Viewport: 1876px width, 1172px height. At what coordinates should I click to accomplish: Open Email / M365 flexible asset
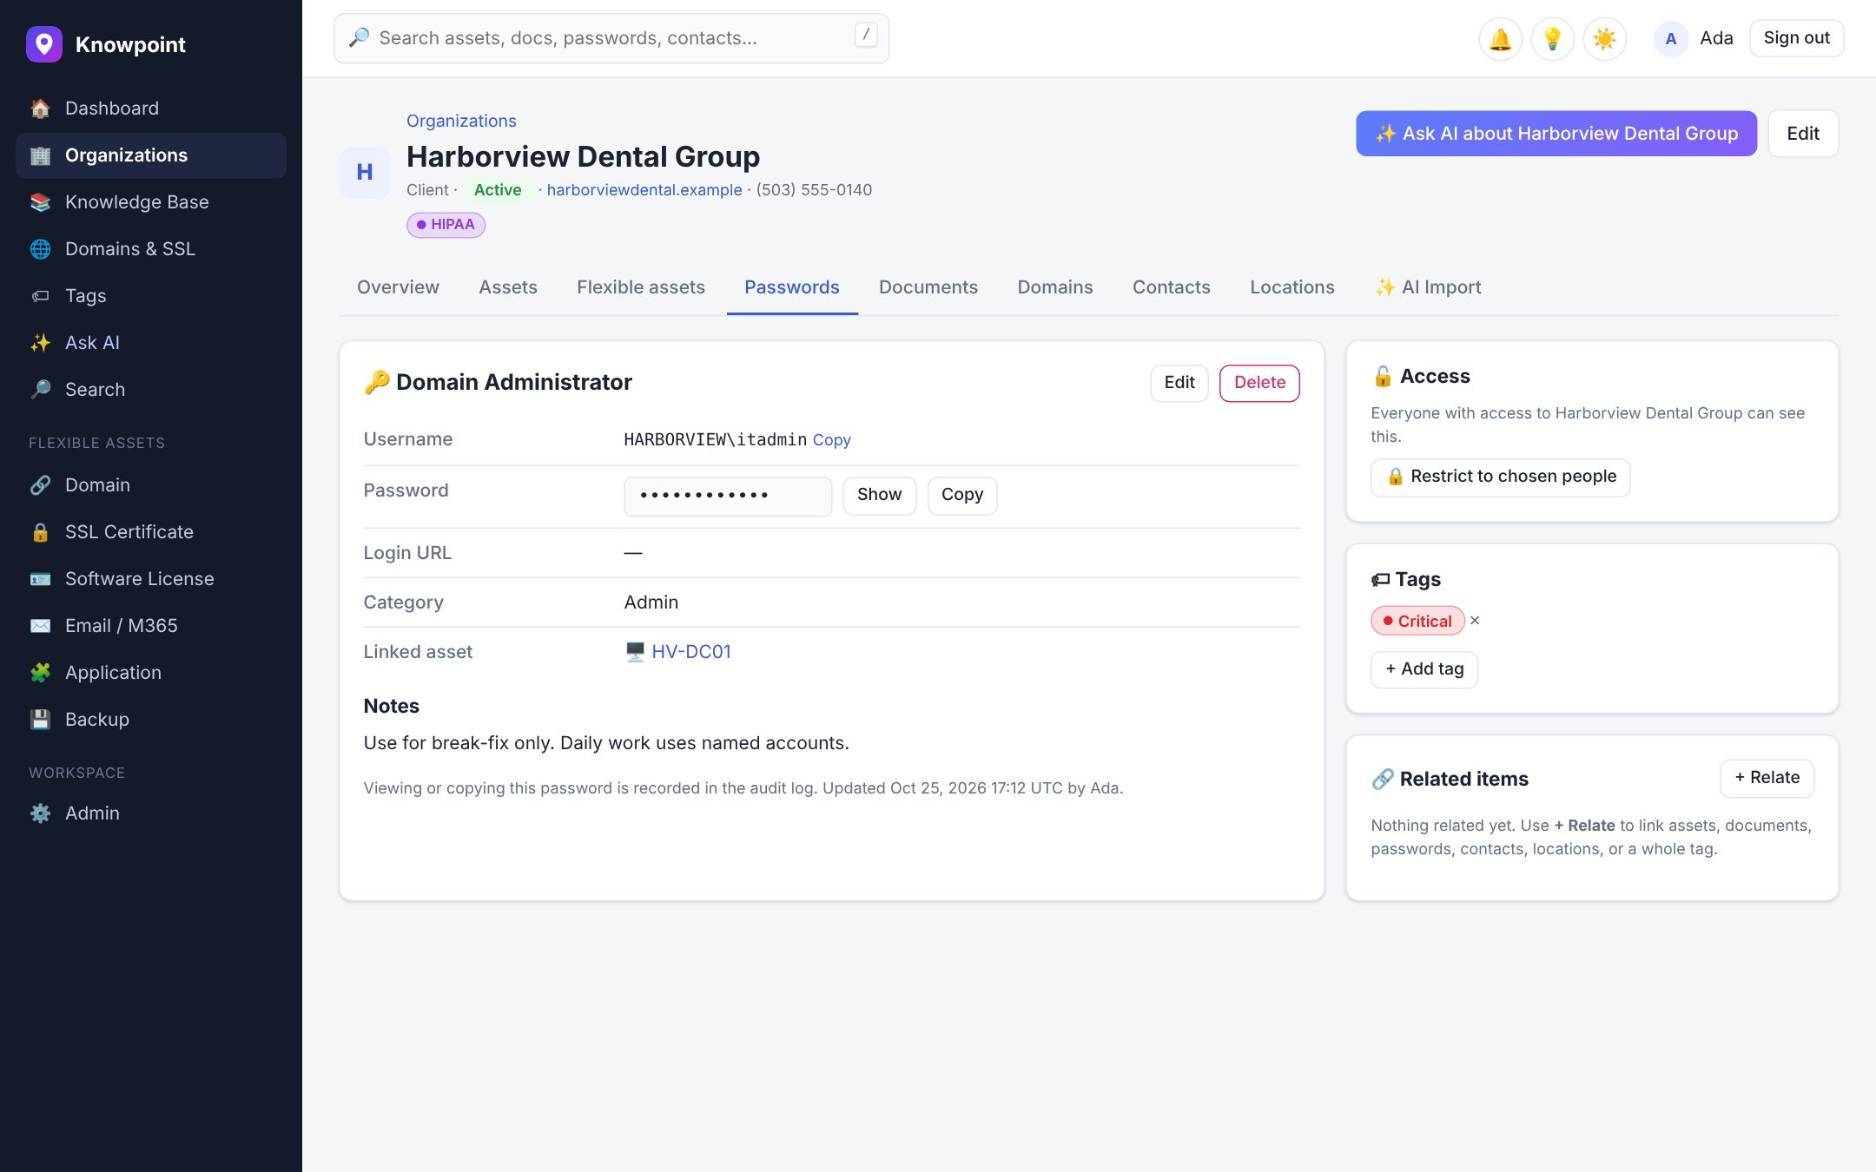[151, 626]
